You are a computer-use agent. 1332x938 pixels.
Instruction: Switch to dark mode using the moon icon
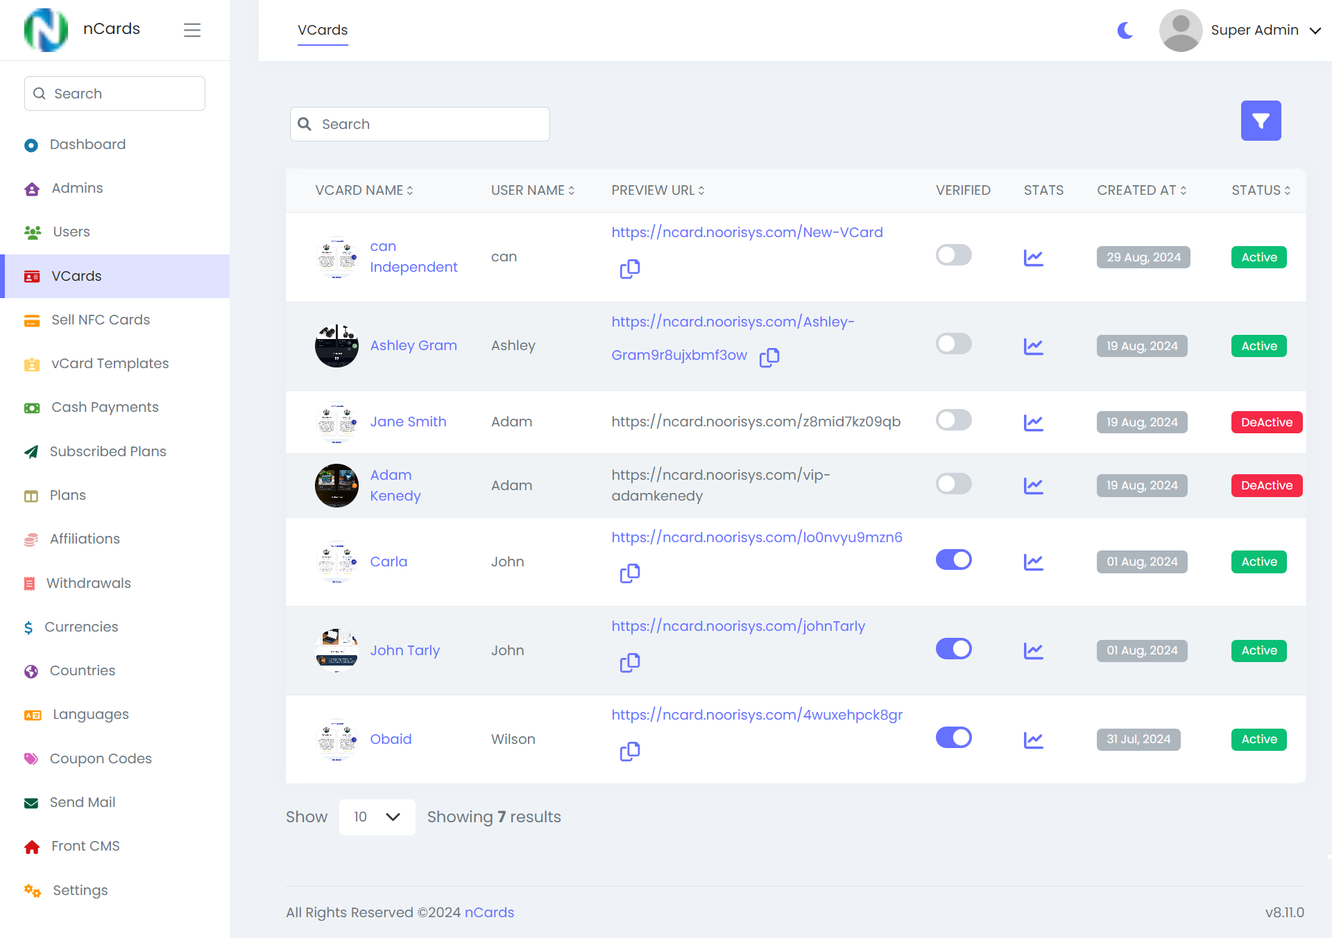pyautogui.click(x=1124, y=30)
